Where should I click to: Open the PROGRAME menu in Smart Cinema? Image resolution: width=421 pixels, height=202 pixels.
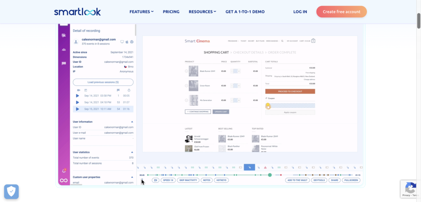point(233,41)
